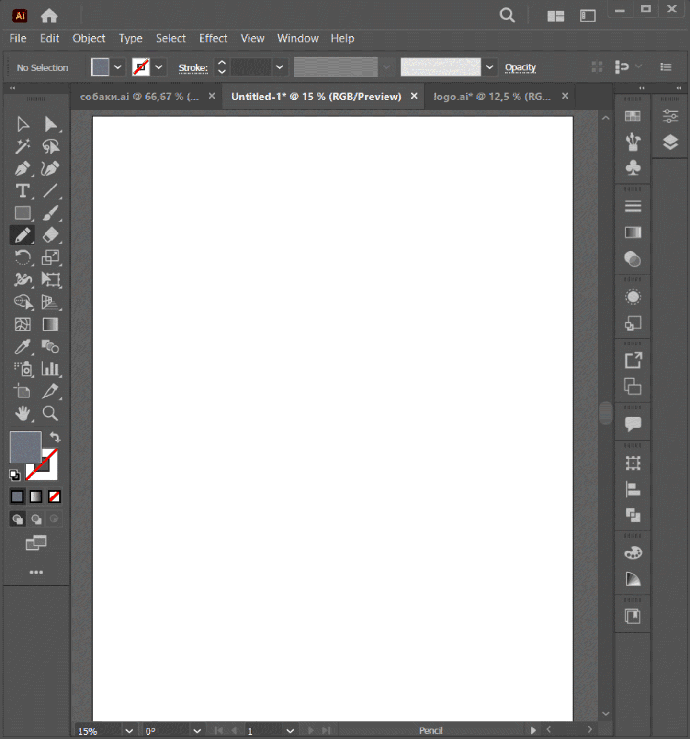Open the stroke weight dropdown

click(280, 67)
